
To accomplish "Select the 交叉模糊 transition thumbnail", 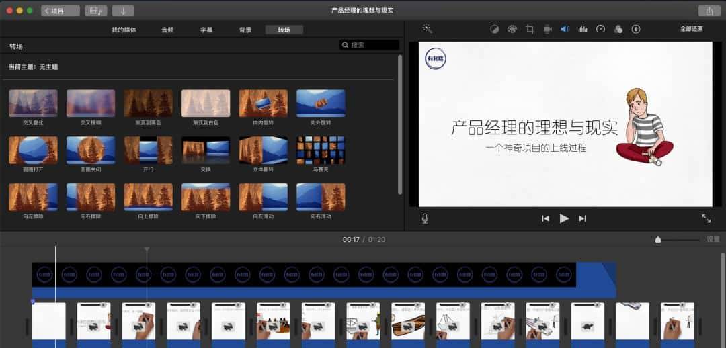I will coord(91,103).
